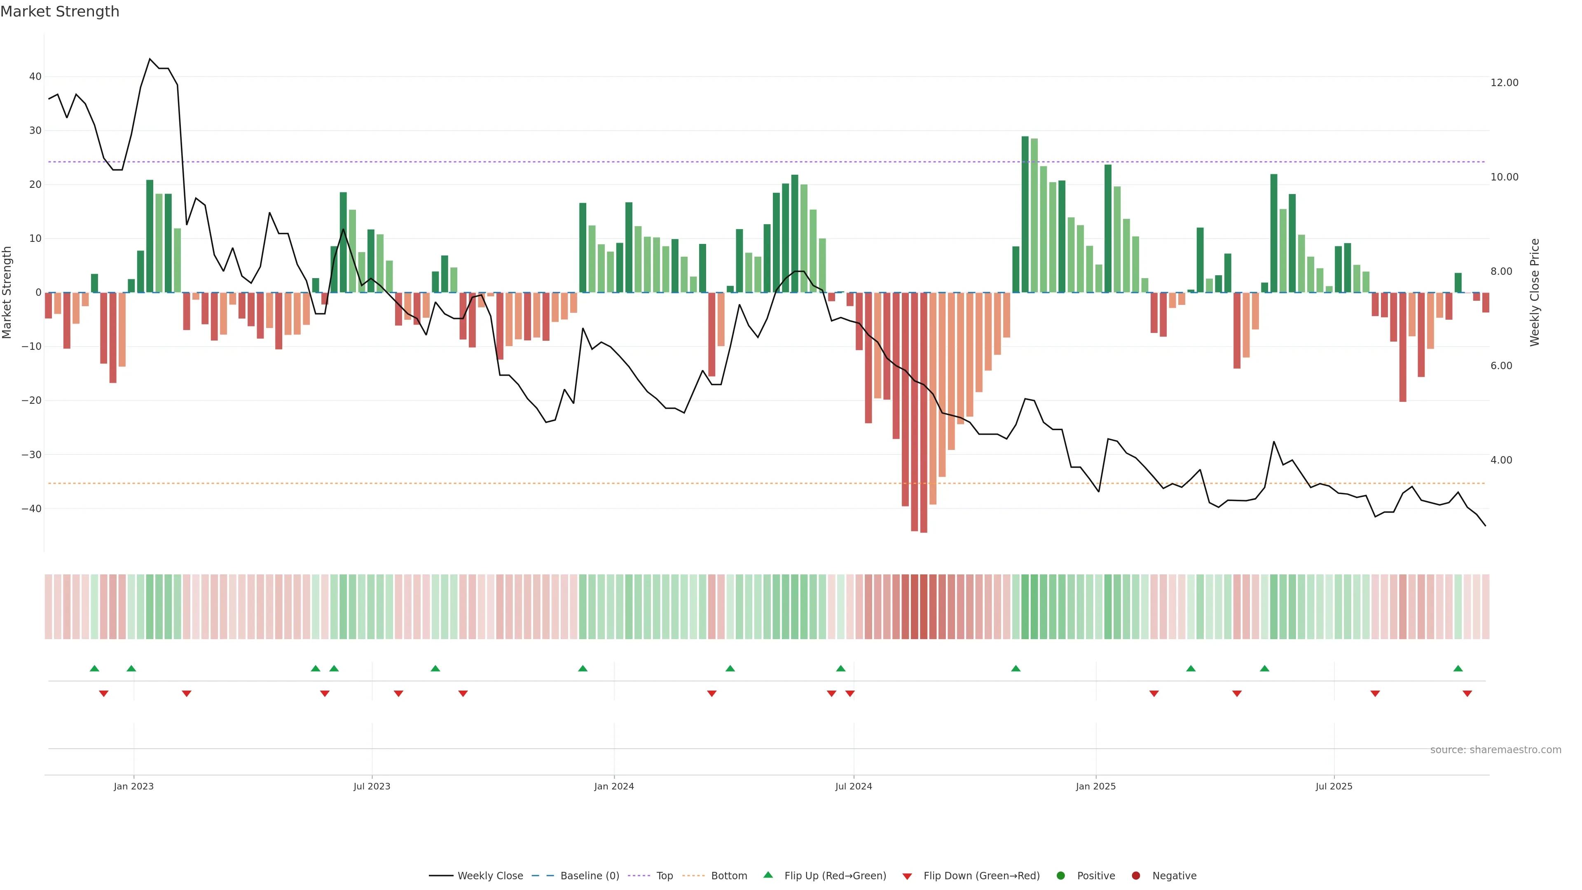
Task: Click the Jan 2023 axis label
Action: click(133, 786)
